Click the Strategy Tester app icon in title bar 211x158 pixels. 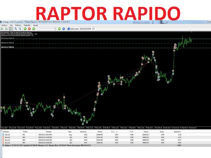point(1,22)
